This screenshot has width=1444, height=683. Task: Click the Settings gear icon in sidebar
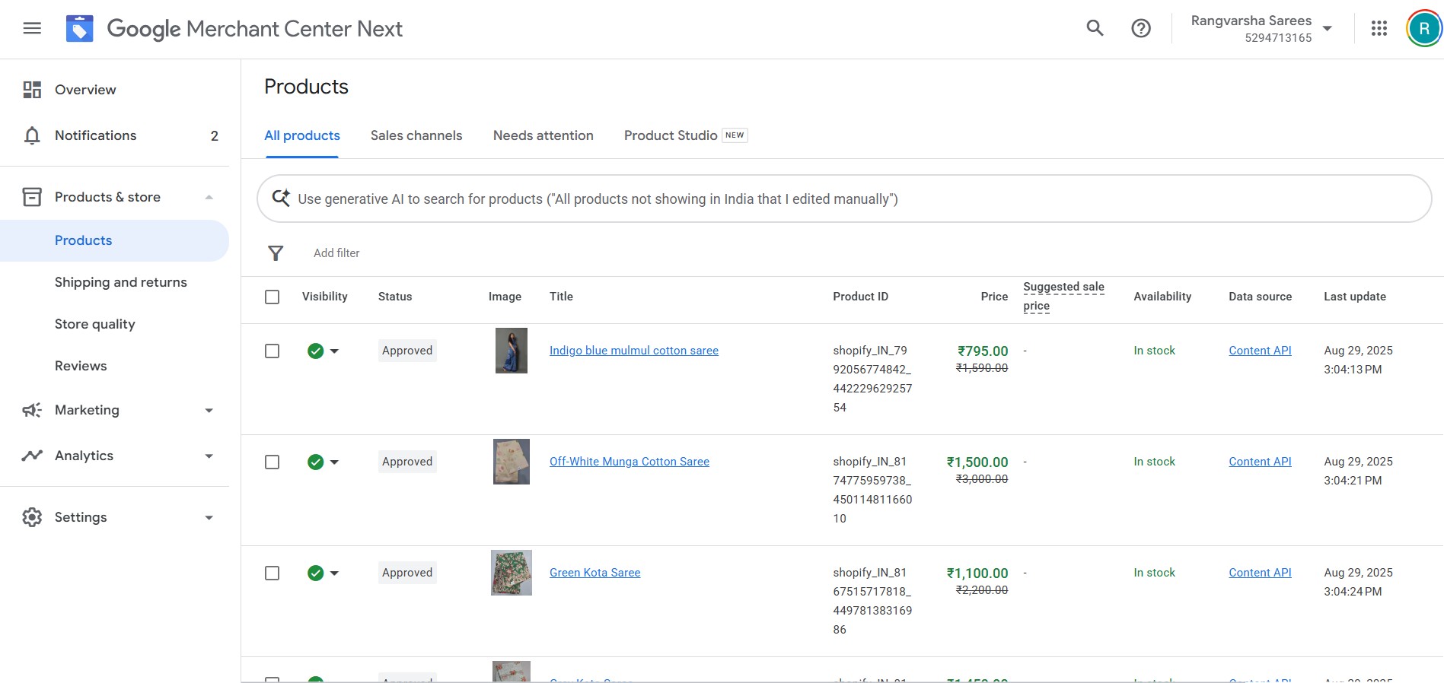click(x=32, y=517)
